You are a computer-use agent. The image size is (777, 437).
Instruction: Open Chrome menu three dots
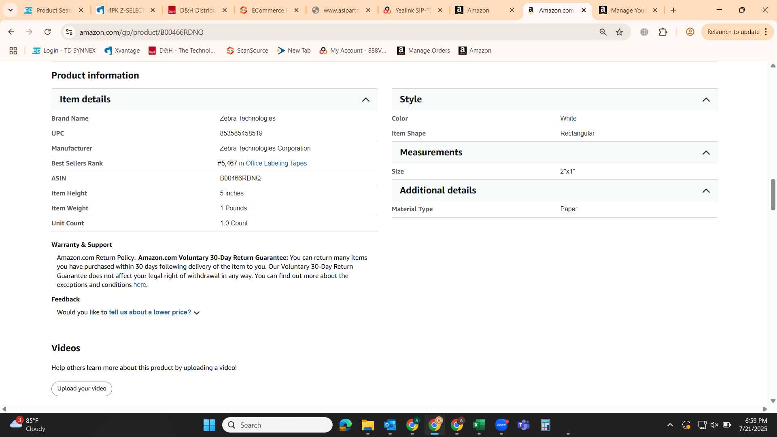pos(766,32)
